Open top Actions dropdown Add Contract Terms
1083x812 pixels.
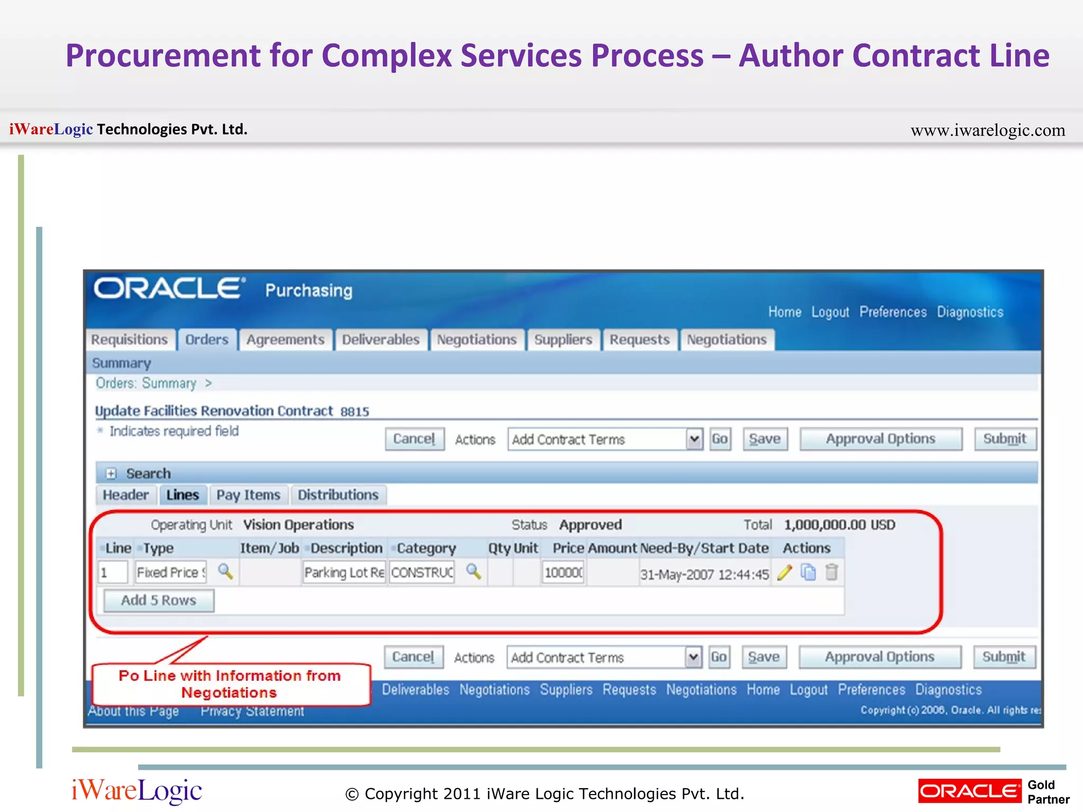605,439
